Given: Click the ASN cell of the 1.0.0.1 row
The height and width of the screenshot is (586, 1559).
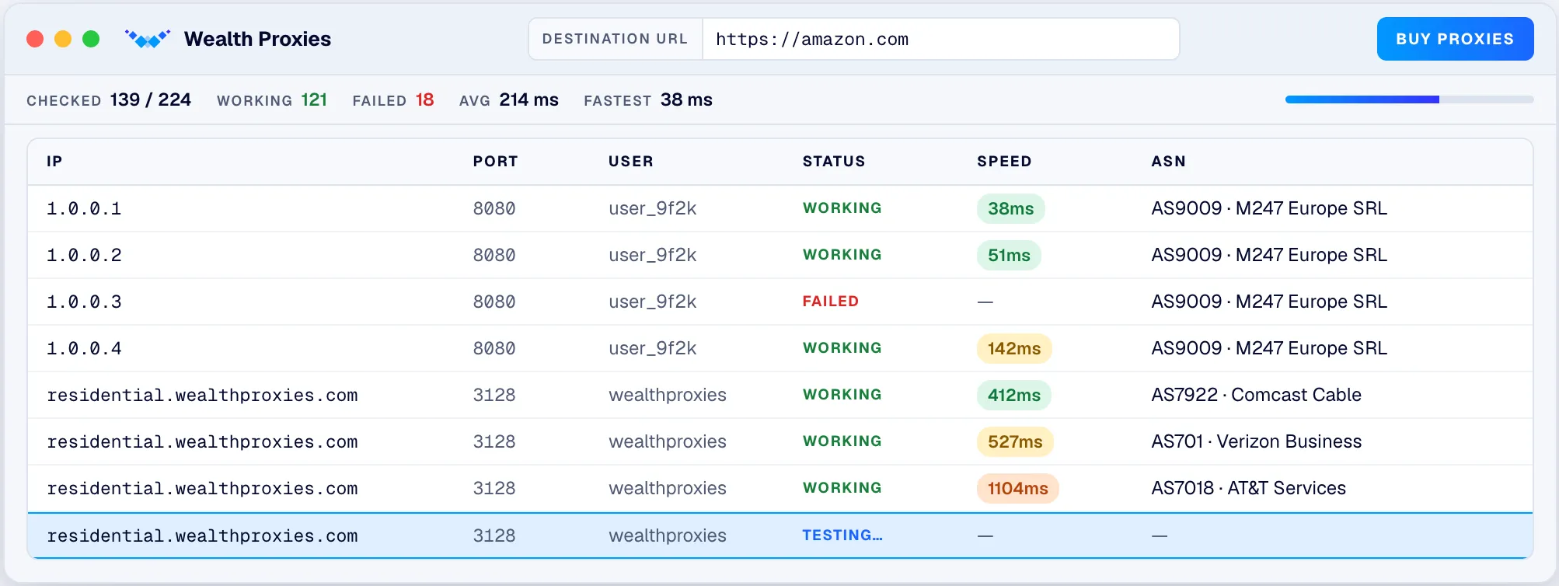Looking at the screenshot, I should pos(1269,208).
